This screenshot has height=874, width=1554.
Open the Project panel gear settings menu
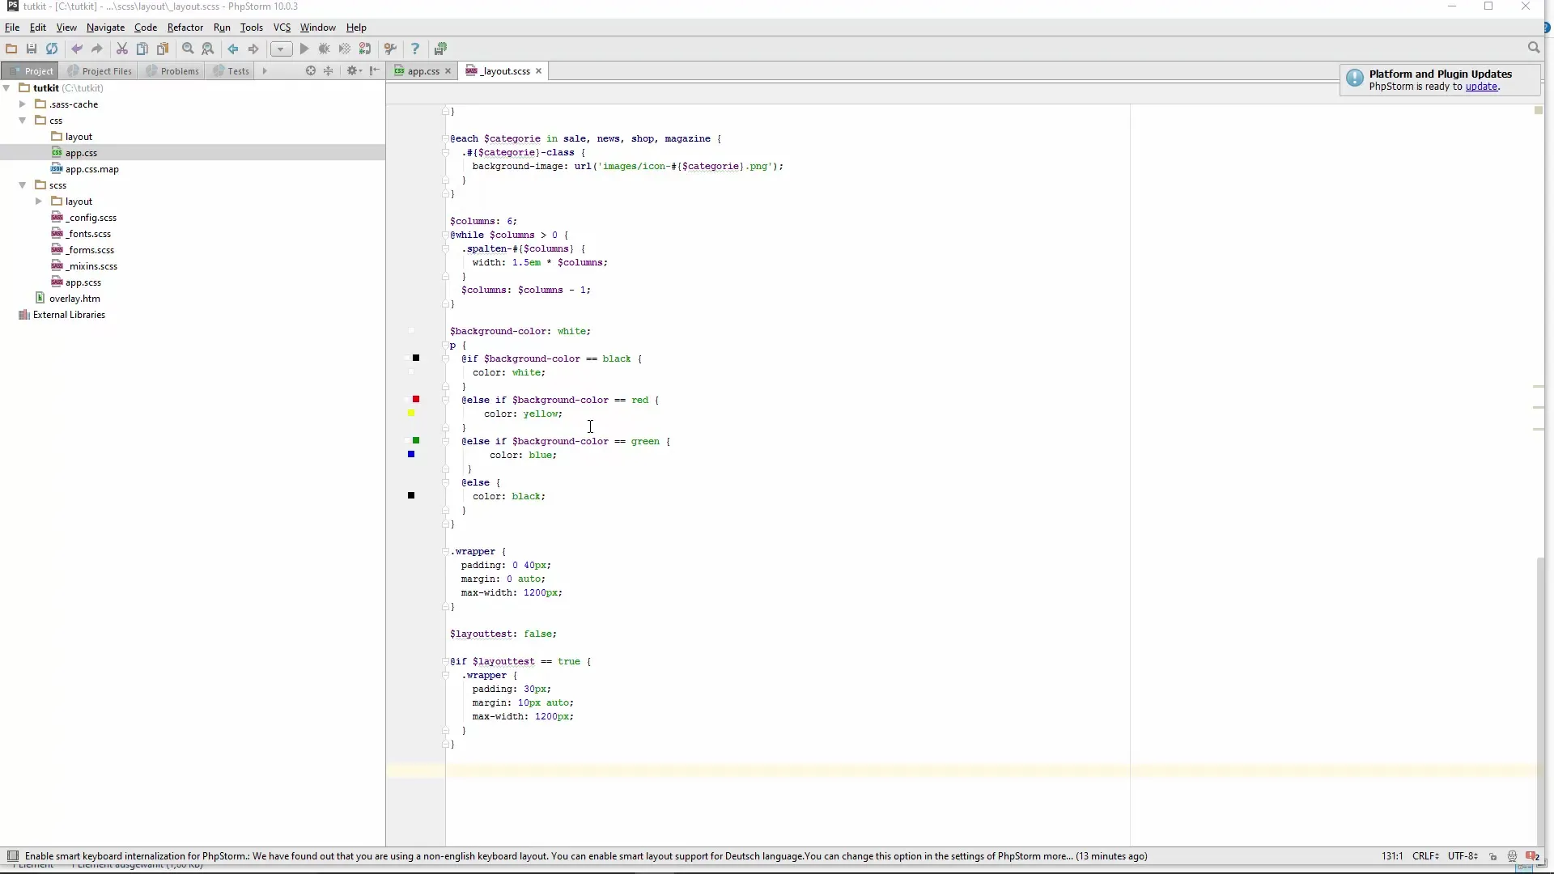tap(354, 71)
